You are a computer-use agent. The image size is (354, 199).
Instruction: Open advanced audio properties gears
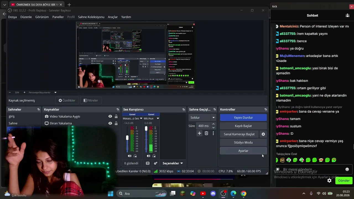[155, 163]
